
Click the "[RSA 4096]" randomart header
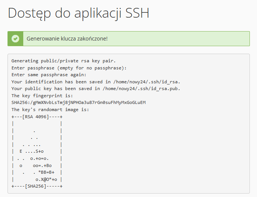pos(36,117)
